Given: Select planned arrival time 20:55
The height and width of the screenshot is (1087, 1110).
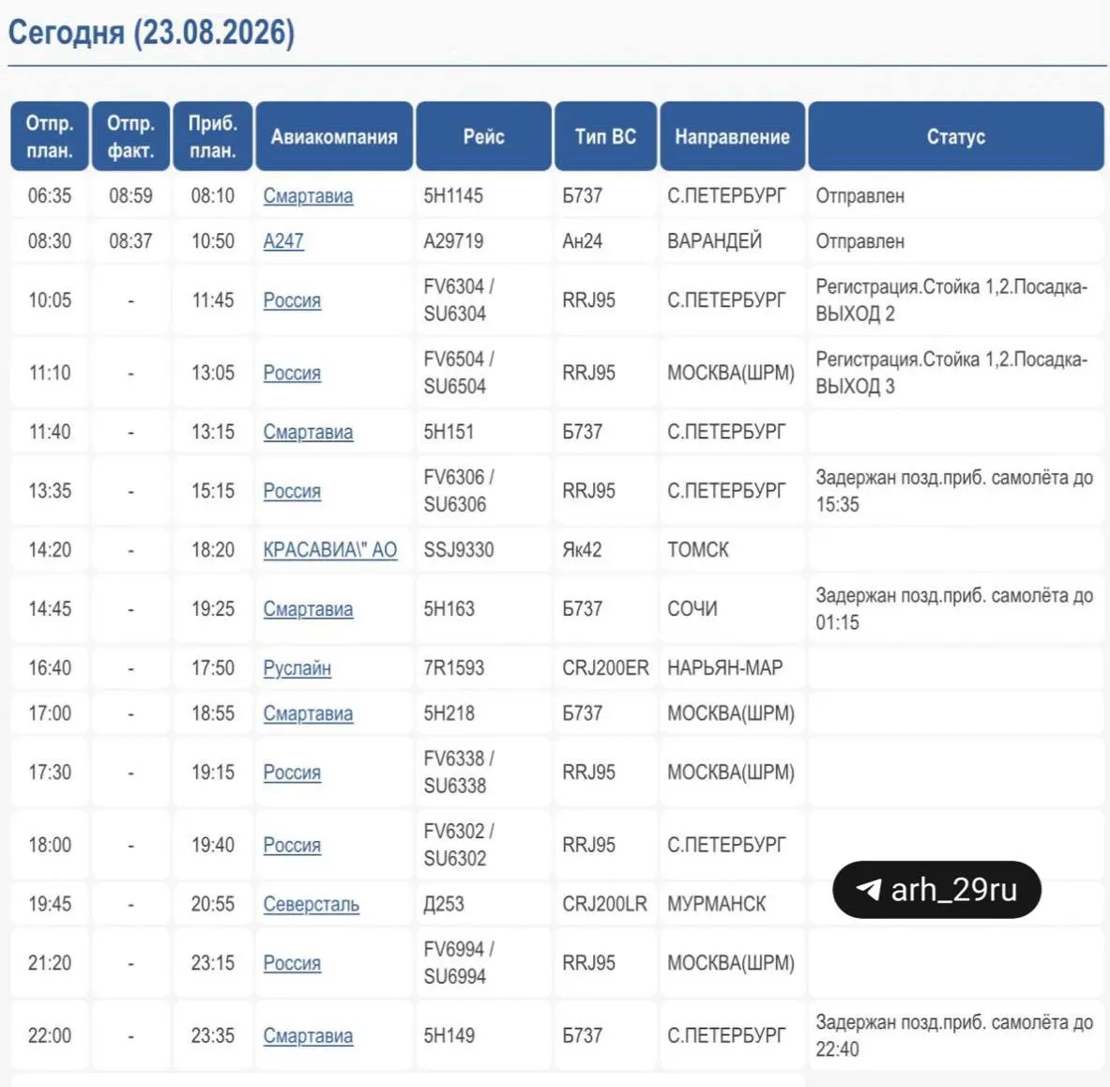Looking at the screenshot, I should pos(212,904).
